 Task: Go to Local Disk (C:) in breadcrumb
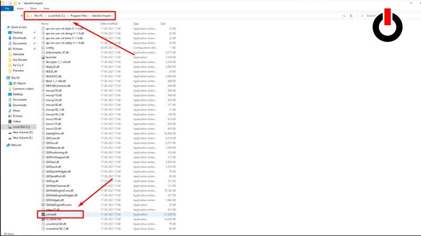pyautogui.click(x=57, y=16)
